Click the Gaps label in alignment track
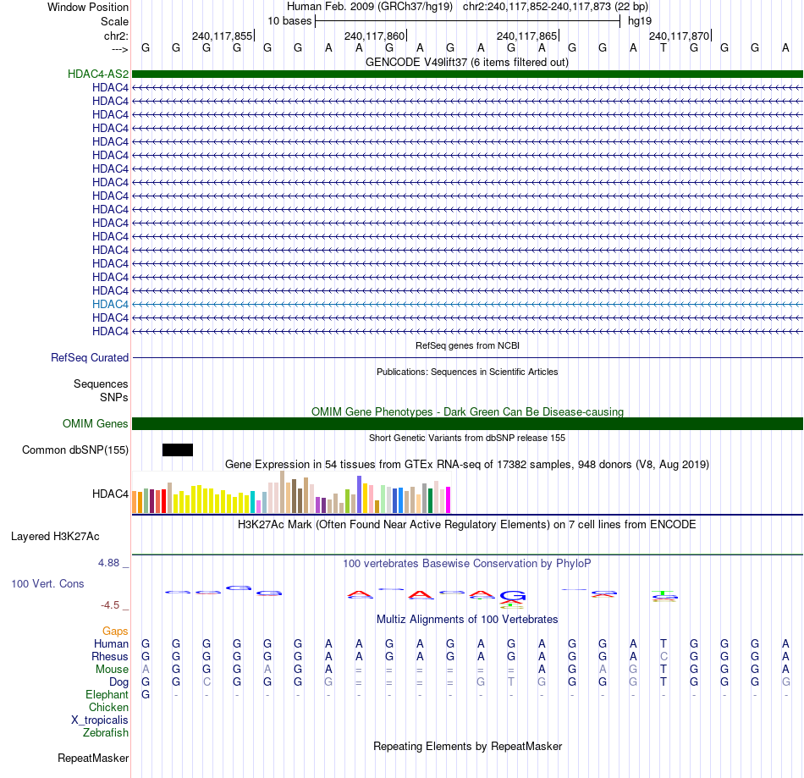 click(x=115, y=631)
